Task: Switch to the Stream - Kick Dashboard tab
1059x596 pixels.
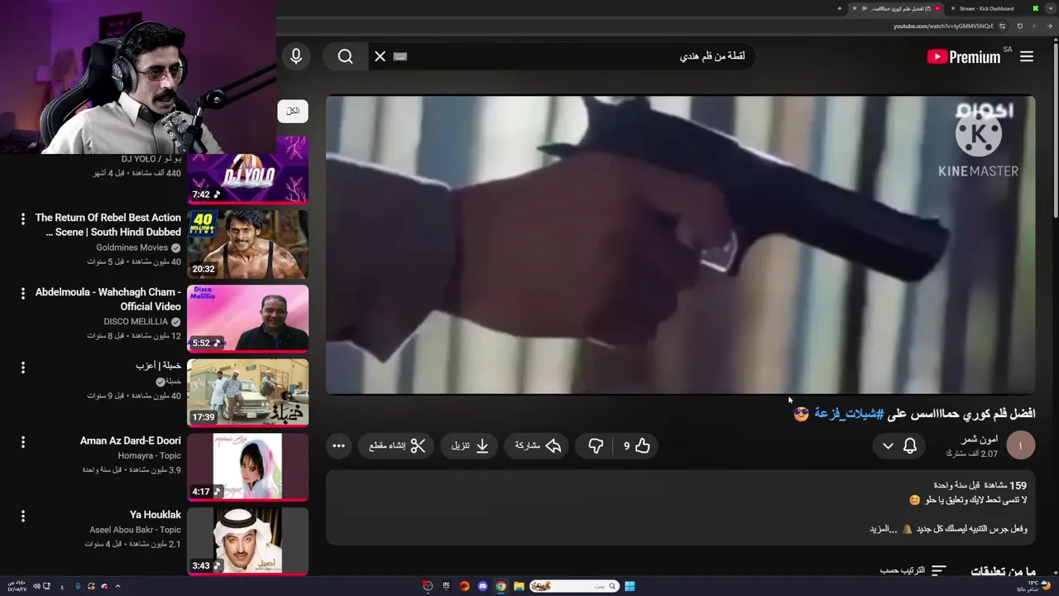Action: point(993,8)
